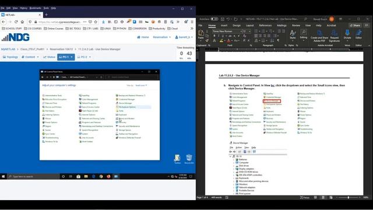Click Request Signatures in Word ribbon
Viewport: 373px width, 210px height.
pos(334,36)
